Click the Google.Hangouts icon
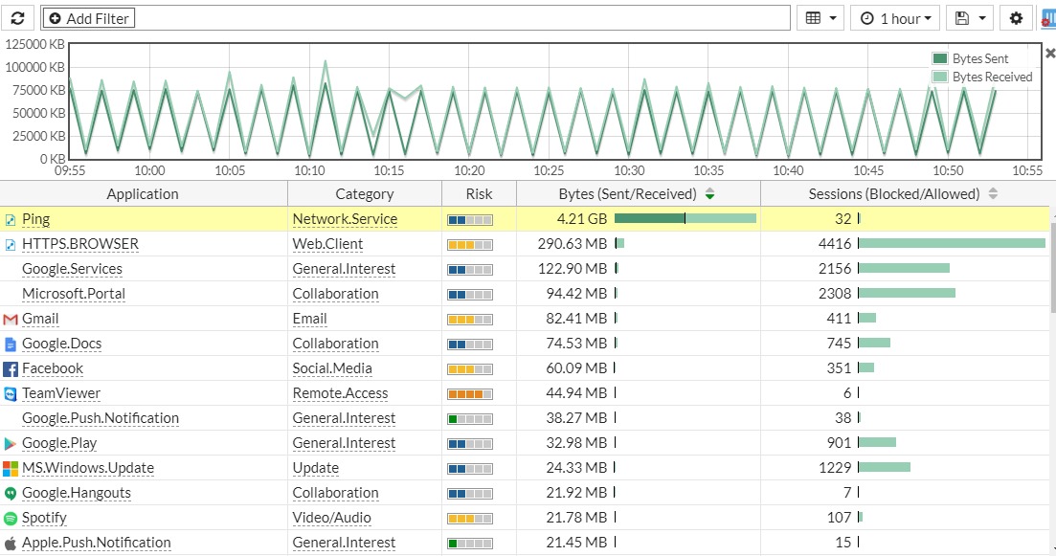The width and height of the screenshot is (1056, 556). point(11,493)
